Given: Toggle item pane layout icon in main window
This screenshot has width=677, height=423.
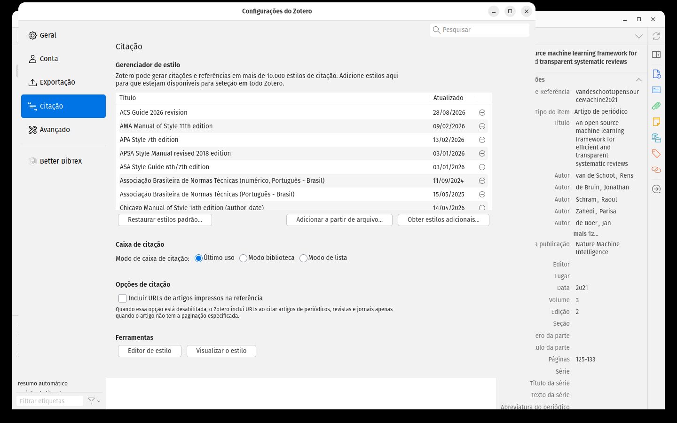Looking at the screenshot, I should tap(656, 55).
